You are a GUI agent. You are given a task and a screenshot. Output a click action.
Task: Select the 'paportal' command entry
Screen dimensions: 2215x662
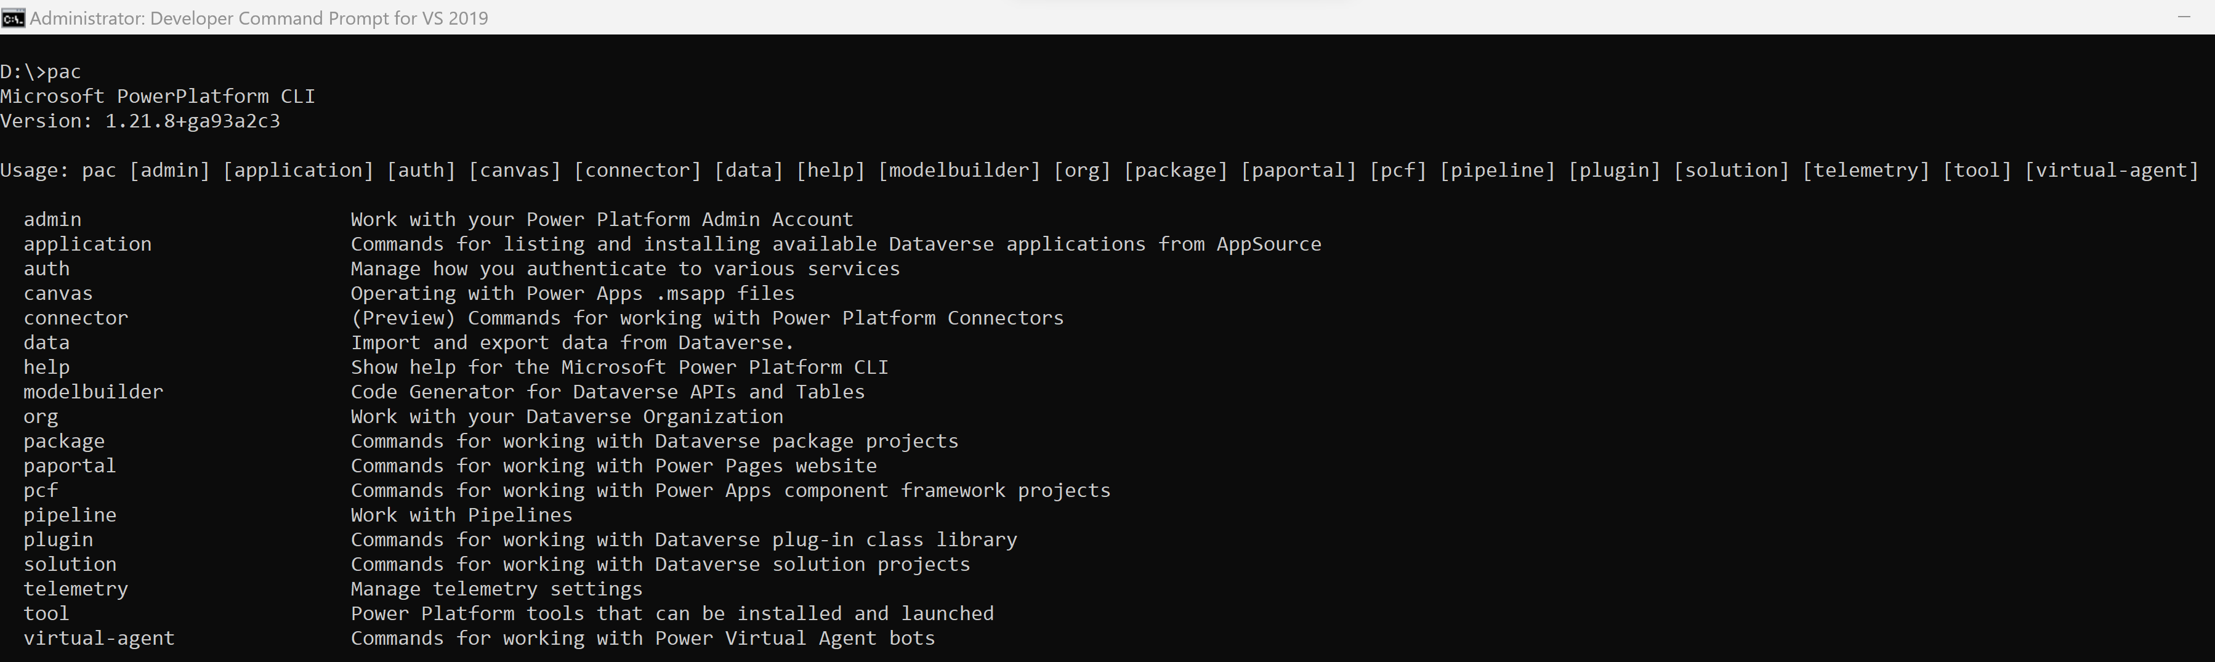click(x=70, y=466)
